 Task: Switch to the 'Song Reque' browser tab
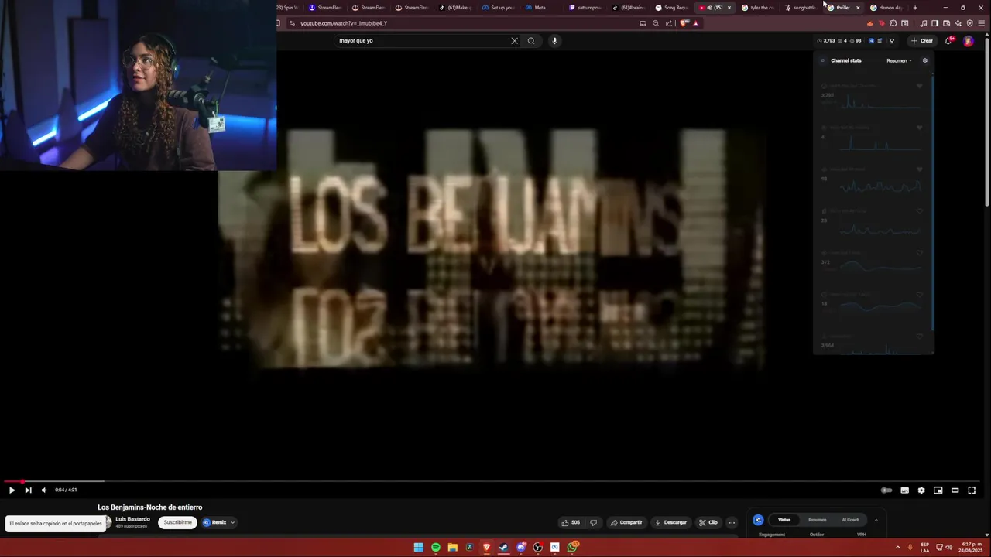(x=671, y=8)
